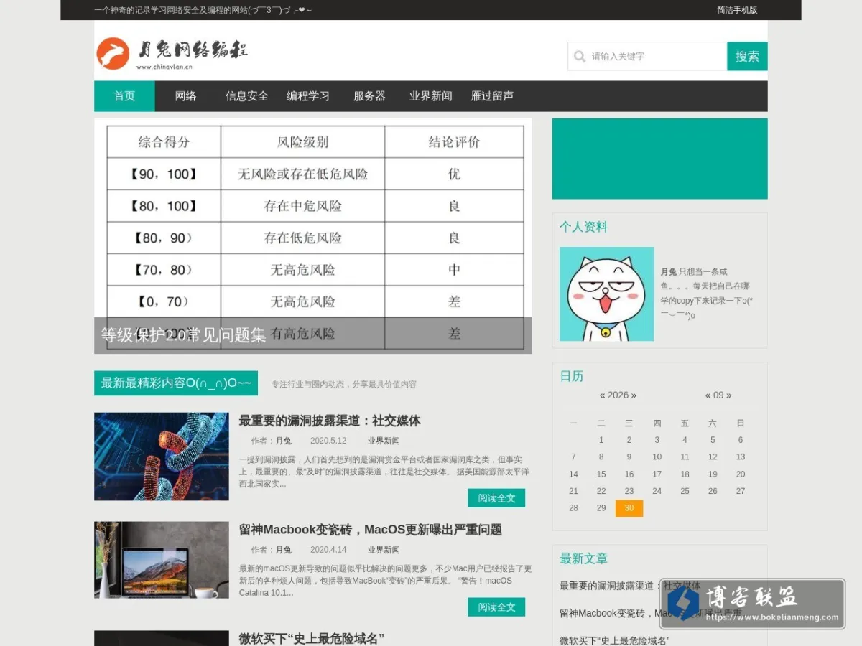Click the 个人资料 sidebar heading
Image resolution: width=862 pixels, height=646 pixels.
click(x=584, y=227)
